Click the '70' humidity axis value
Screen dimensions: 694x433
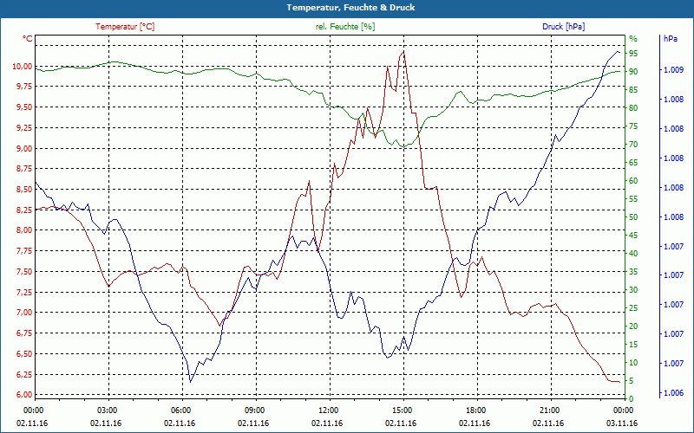tap(633, 144)
